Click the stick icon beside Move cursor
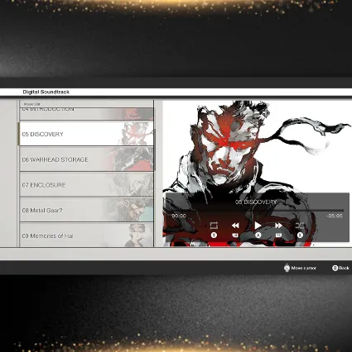Image resolution: width=352 pixels, height=352 pixels. pyautogui.click(x=287, y=268)
